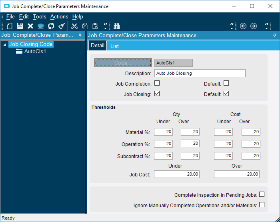The width and height of the screenshot is (280, 222).
Task: Click the application icon in the title bar
Action: coord(7,6)
